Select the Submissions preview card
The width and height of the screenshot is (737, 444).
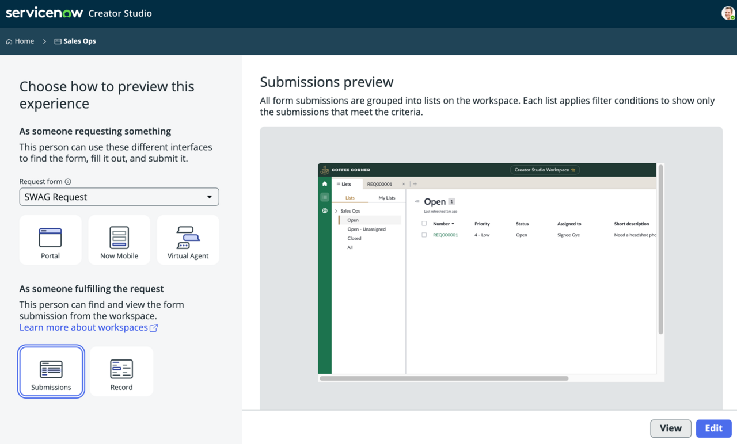coord(51,372)
